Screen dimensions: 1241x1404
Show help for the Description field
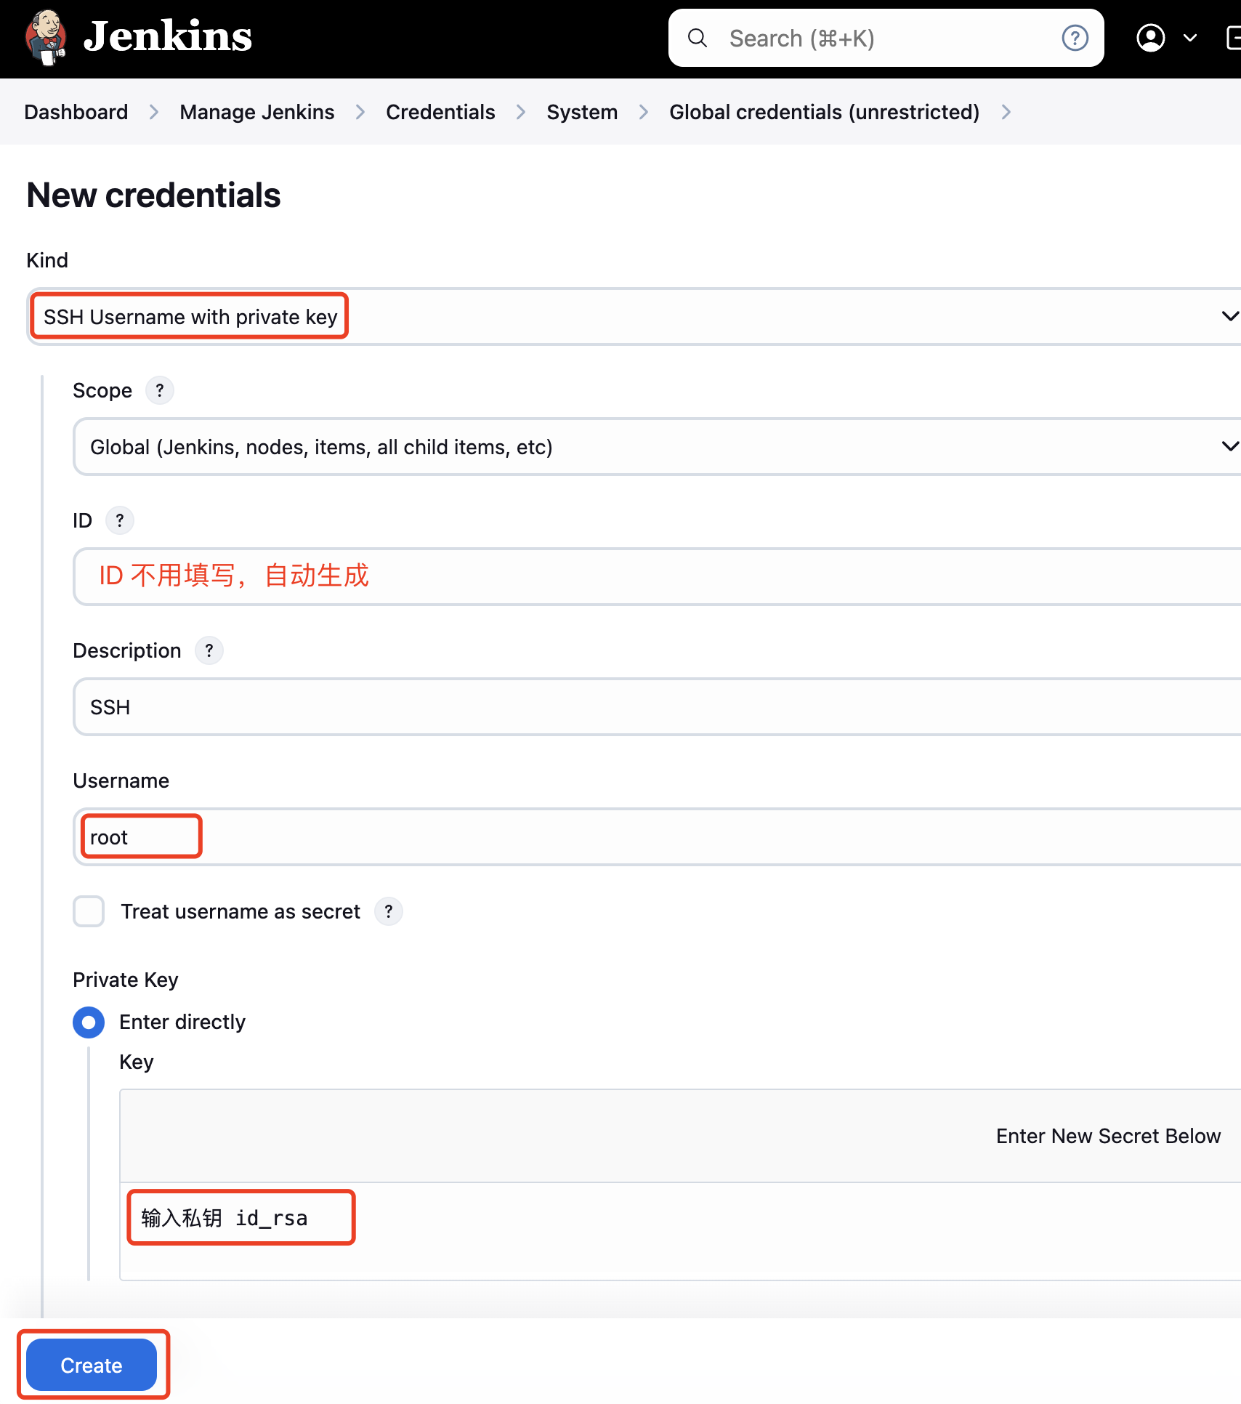[209, 651]
